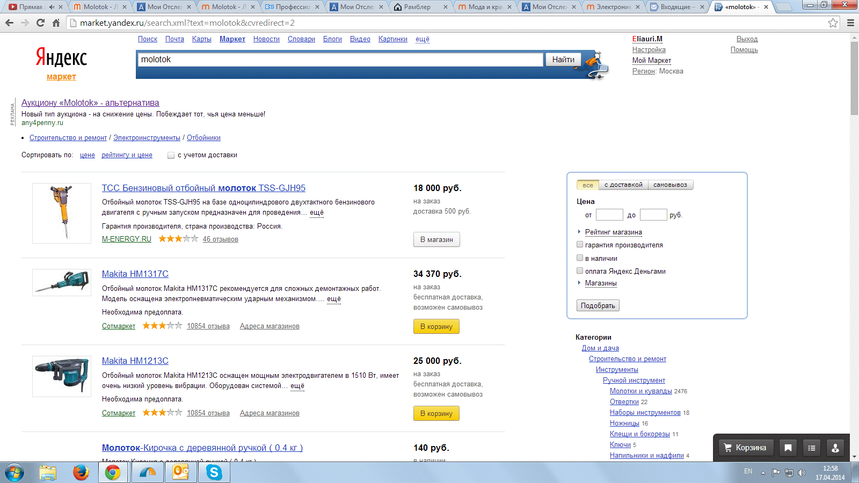Open the Windows Start menu
The image size is (859, 483).
14,472
